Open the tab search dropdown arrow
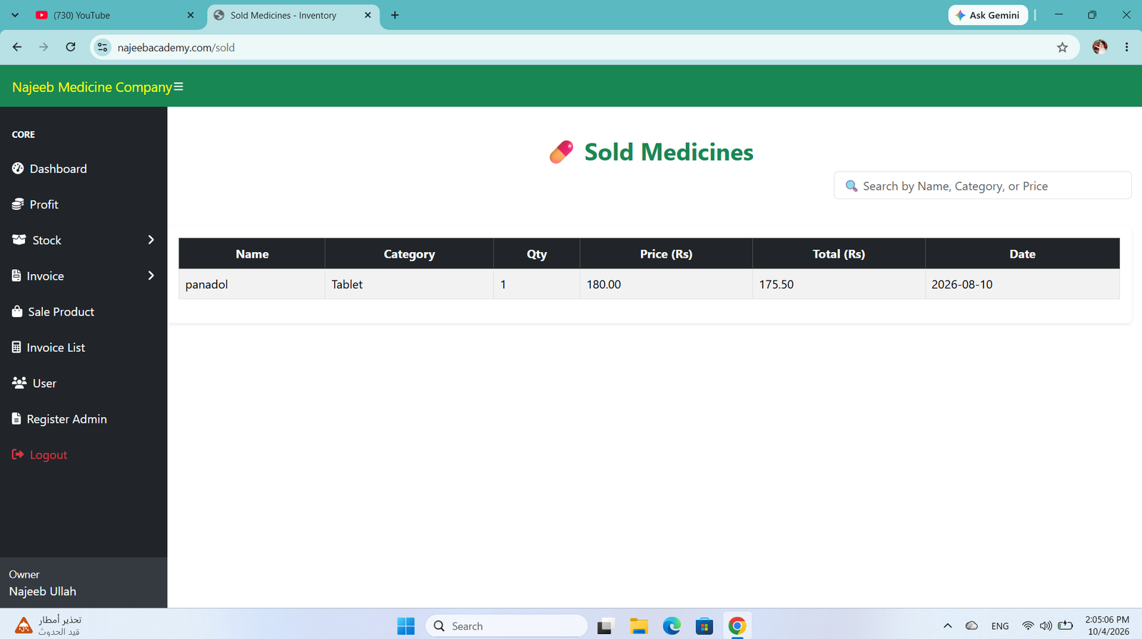This screenshot has height=639, width=1142. [15, 15]
